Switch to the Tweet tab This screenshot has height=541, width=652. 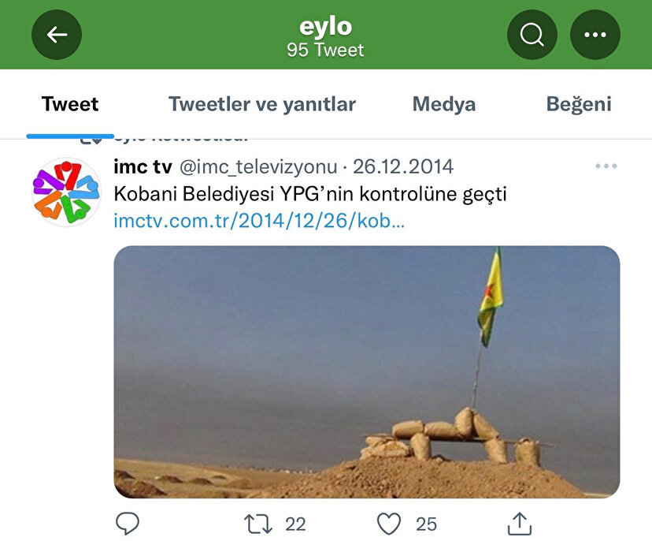(70, 104)
